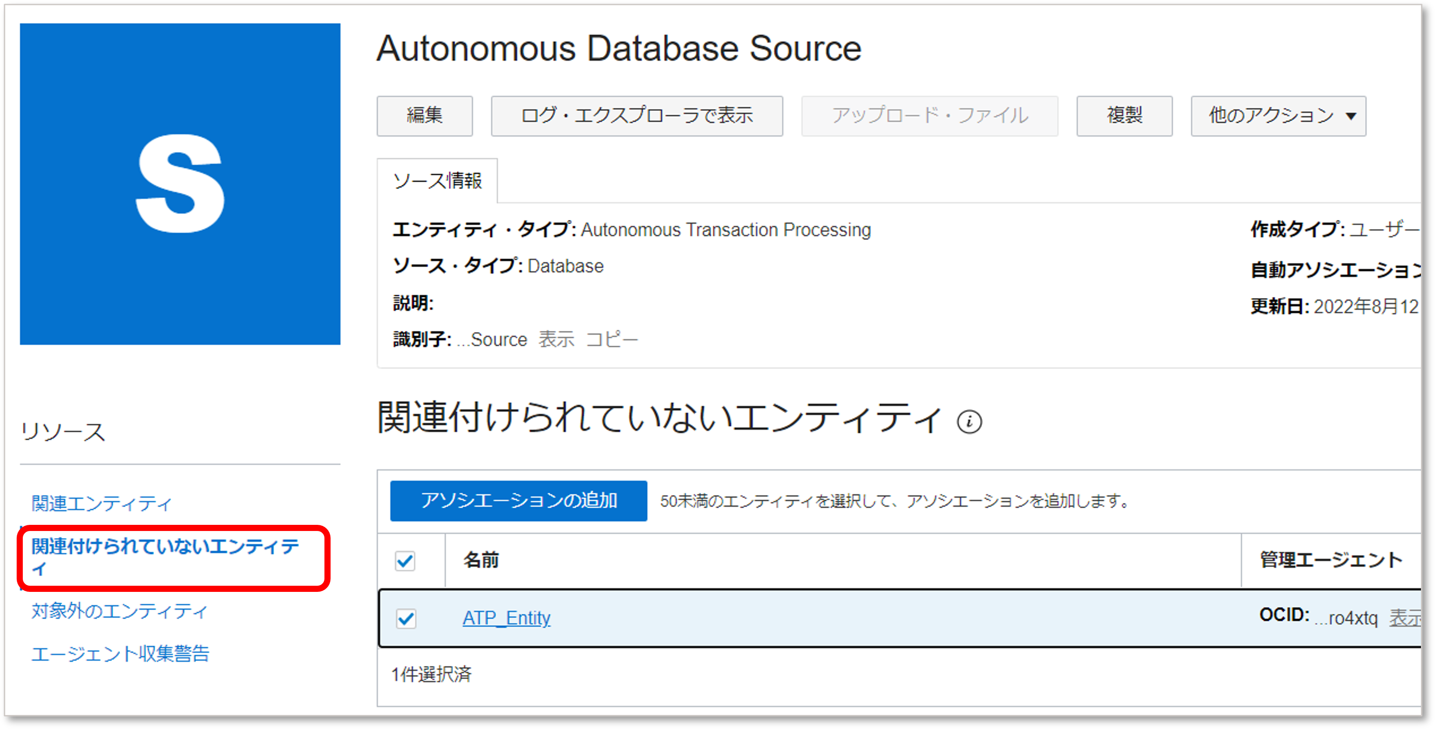Open the source in ログ・エクスプローラで表示
The image size is (1435, 729).
click(637, 116)
